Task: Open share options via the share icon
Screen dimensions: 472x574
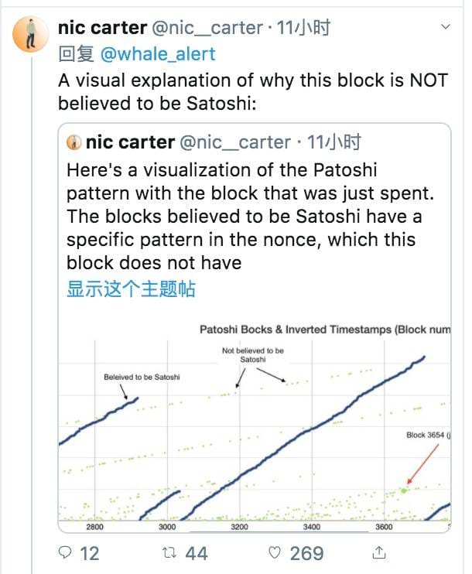Action: (x=379, y=553)
